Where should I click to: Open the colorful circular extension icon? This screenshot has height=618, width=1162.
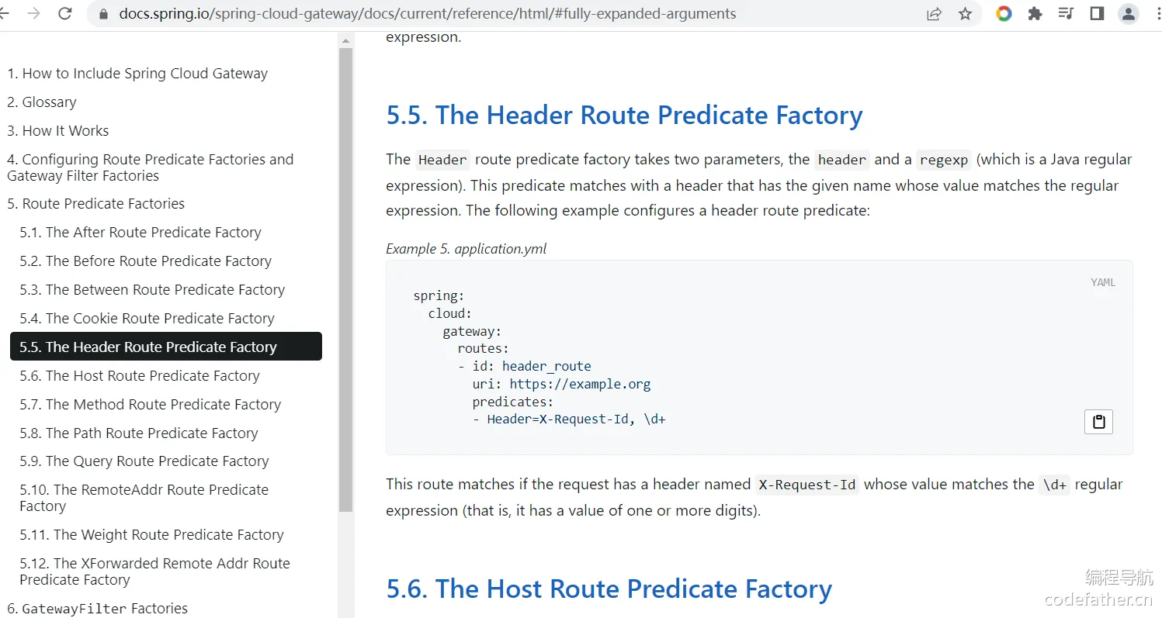[1004, 14]
